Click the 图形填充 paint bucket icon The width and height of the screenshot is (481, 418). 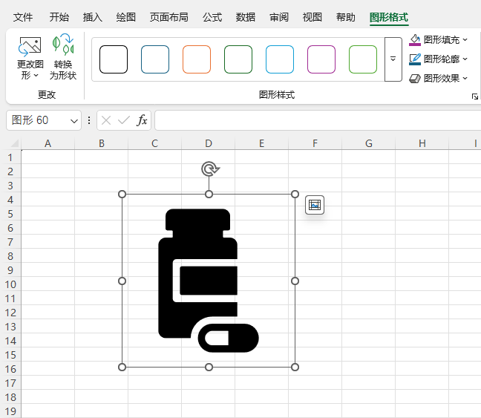coord(415,40)
